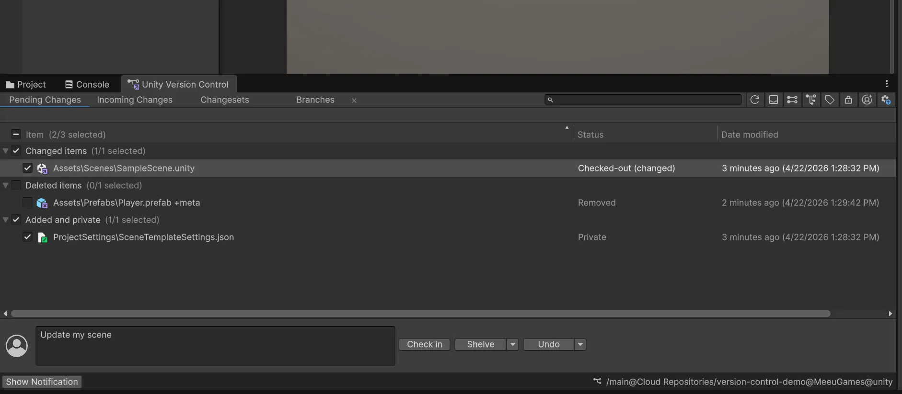Screen dimensions: 902x394
Task: Open settings gear with update badge
Action: [x=886, y=100]
